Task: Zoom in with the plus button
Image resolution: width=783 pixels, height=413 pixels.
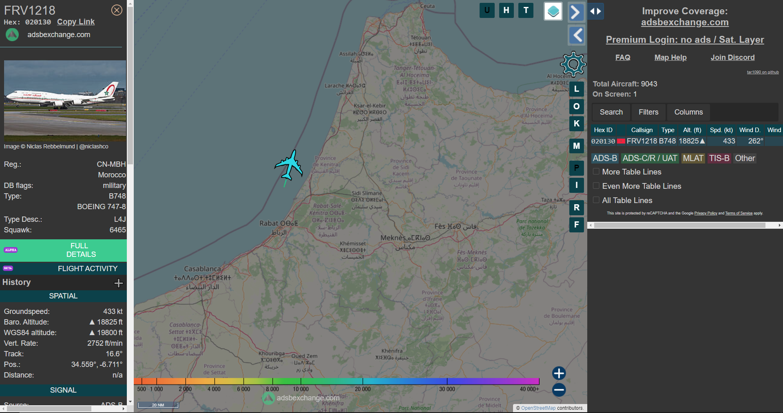Action: [559, 373]
